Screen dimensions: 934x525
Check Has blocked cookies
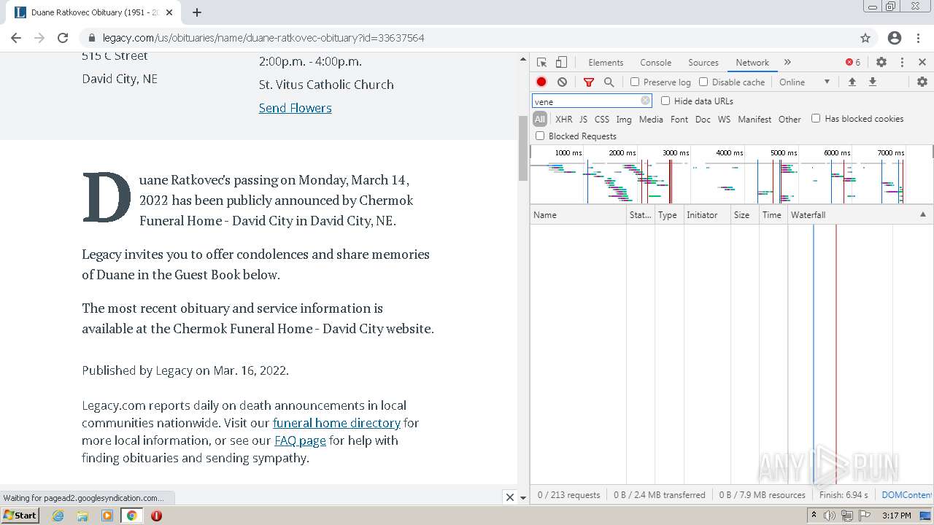[x=816, y=119]
